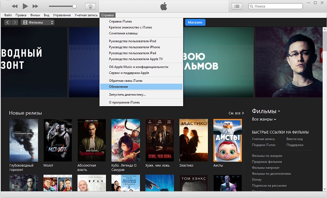Click the Play button icon

point(25,6)
